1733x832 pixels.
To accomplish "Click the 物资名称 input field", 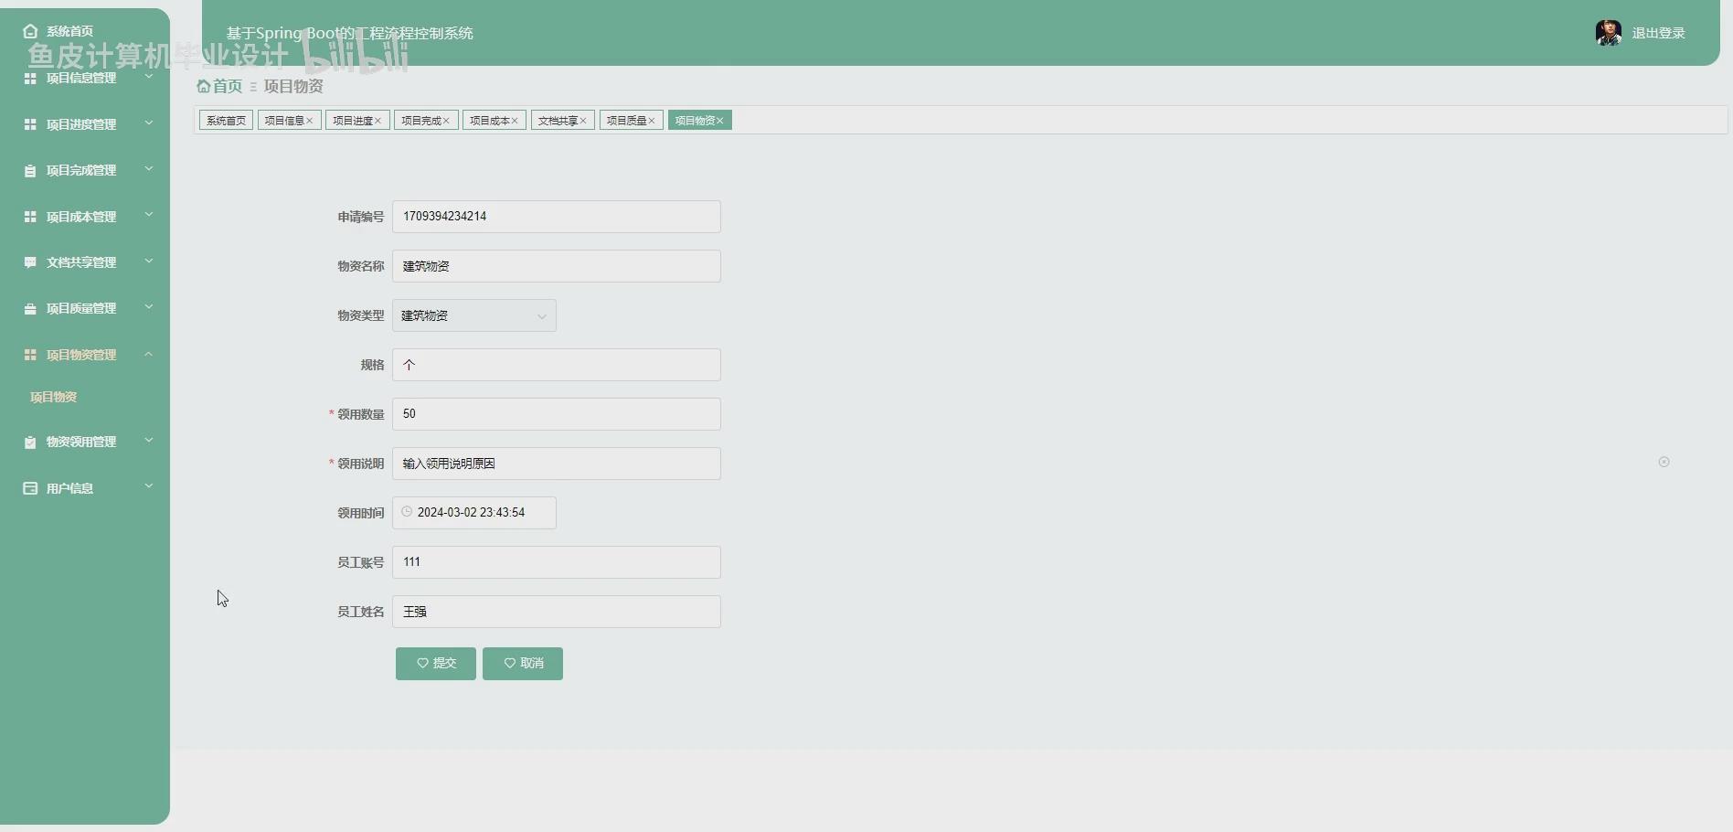I will pyautogui.click(x=557, y=266).
